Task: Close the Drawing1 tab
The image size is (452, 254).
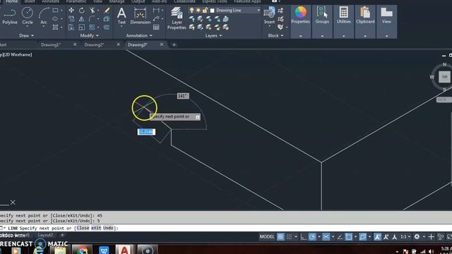Action: click(x=75, y=44)
